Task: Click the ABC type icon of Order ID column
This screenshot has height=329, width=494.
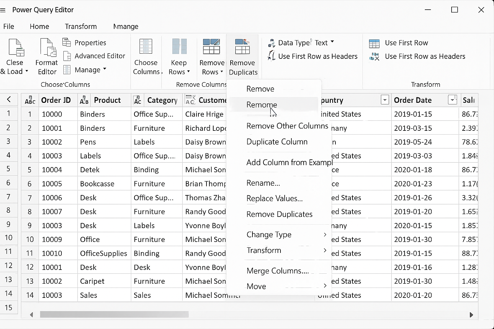Action: click(x=30, y=100)
